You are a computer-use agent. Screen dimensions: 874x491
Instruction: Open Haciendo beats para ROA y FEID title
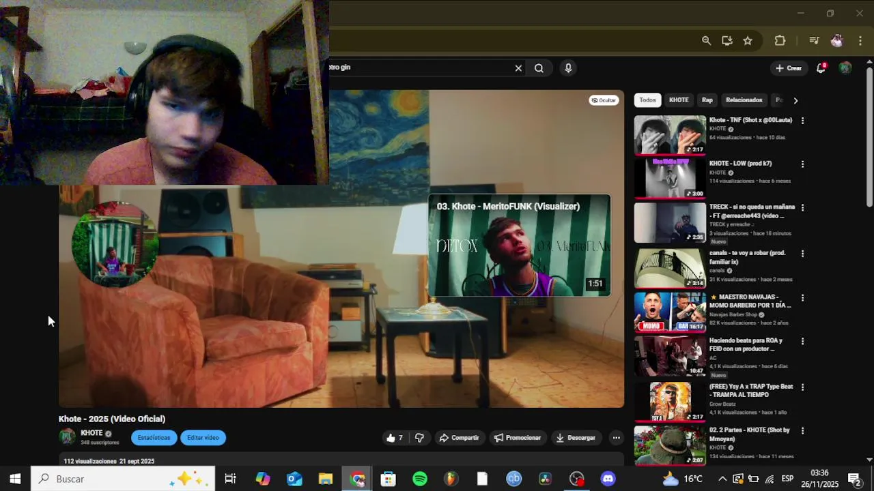pyautogui.click(x=746, y=344)
